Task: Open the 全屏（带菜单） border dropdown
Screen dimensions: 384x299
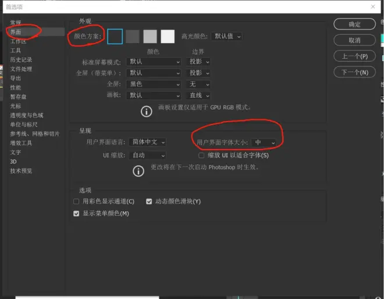Action: (x=198, y=73)
